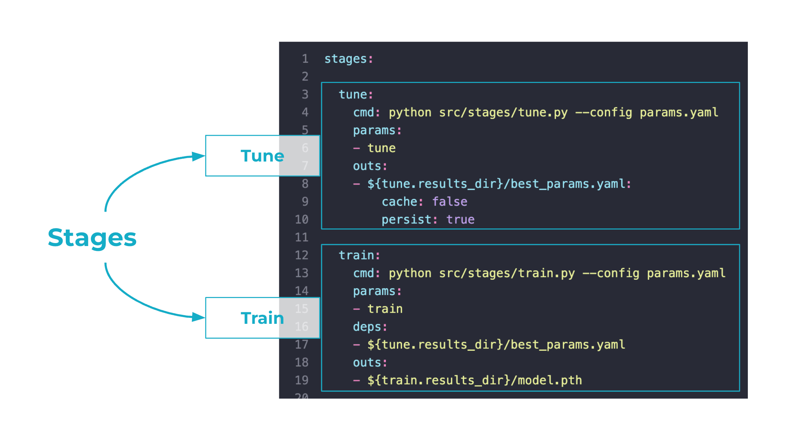Click the 'true' value after persist
Image resolution: width=786 pixels, height=436 pixels.
coord(460,219)
